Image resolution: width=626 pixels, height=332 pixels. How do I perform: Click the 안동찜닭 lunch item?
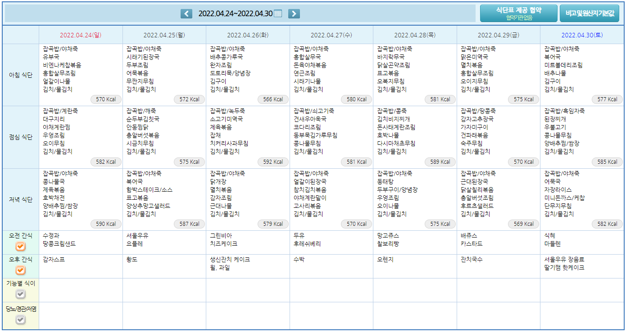coord(138,127)
